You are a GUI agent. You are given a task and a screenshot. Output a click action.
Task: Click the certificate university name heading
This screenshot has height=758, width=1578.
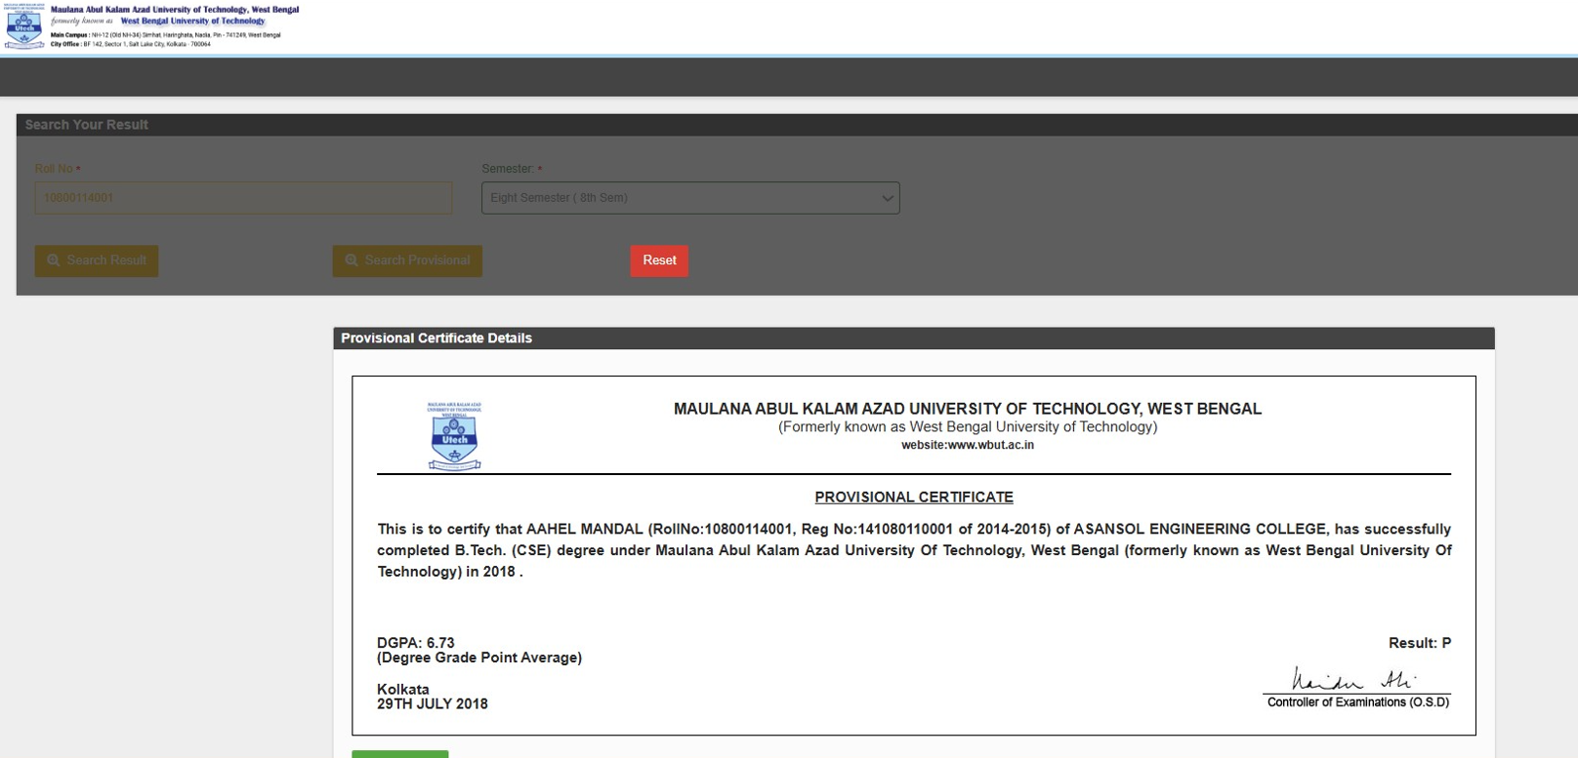[x=968, y=409]
